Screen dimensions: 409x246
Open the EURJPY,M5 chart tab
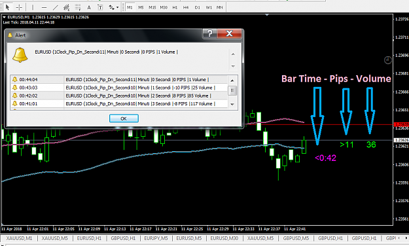tap(156, 238)
